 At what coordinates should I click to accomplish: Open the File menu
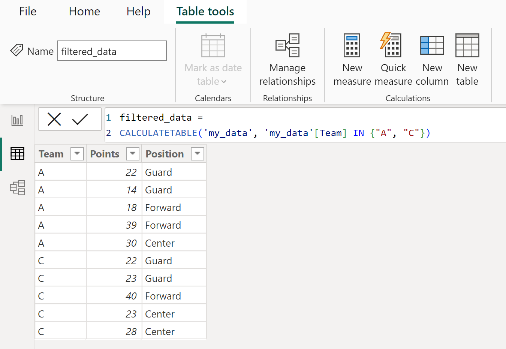28,11
